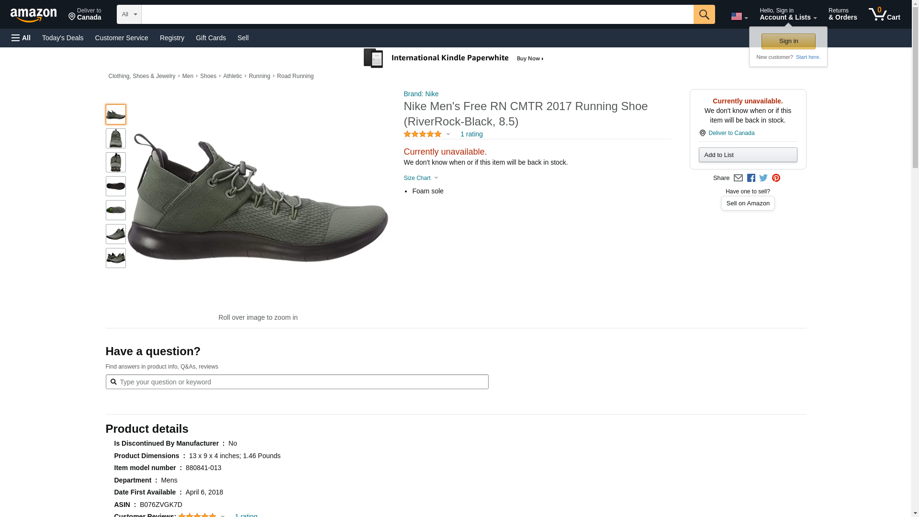
Task: Open the All hamburger menu
Action: click(21, 38)
